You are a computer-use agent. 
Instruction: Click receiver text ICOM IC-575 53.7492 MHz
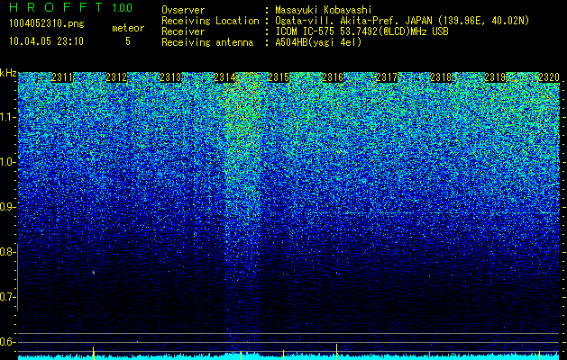(x=361, y=31)
